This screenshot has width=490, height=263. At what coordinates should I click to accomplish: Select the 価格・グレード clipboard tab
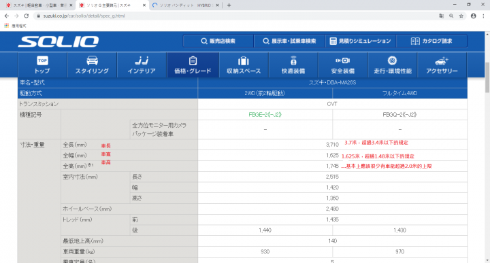coord(193,65)
